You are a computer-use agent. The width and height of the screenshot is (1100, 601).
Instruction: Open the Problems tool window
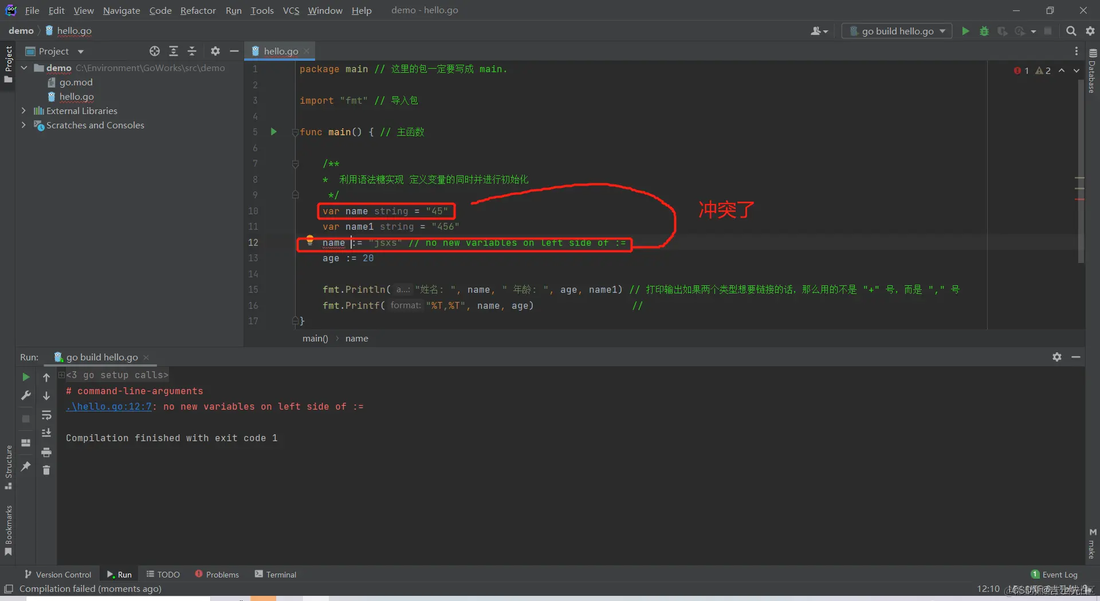click(x=217, y=574)
